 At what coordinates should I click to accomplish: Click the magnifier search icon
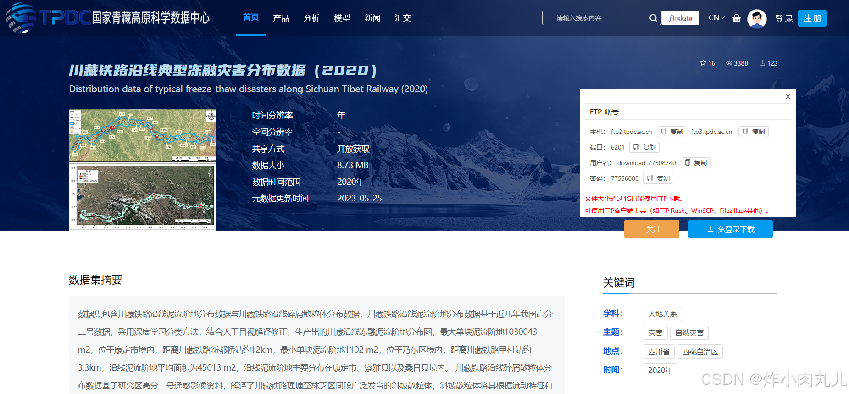[653, 18]
